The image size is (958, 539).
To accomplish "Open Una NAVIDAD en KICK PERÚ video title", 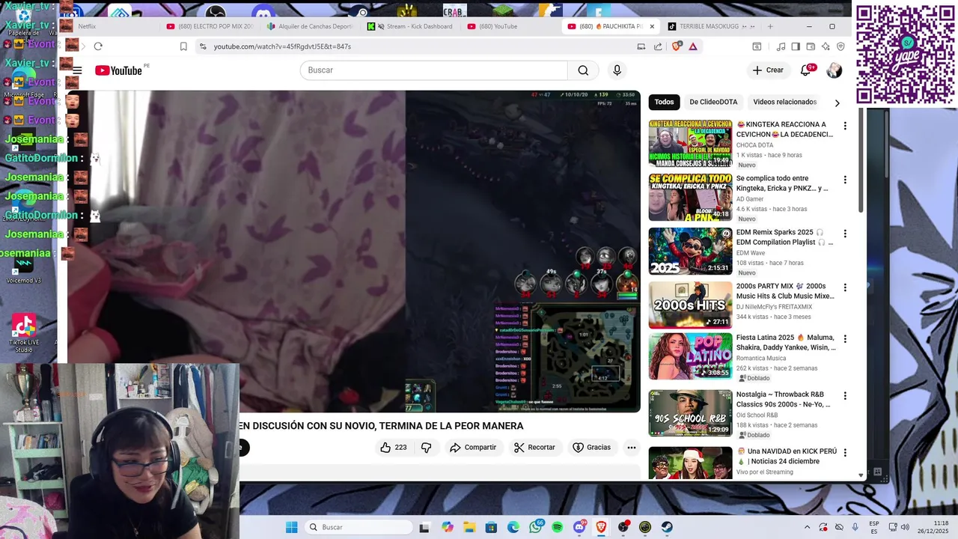I will click(x=787, y=456).
